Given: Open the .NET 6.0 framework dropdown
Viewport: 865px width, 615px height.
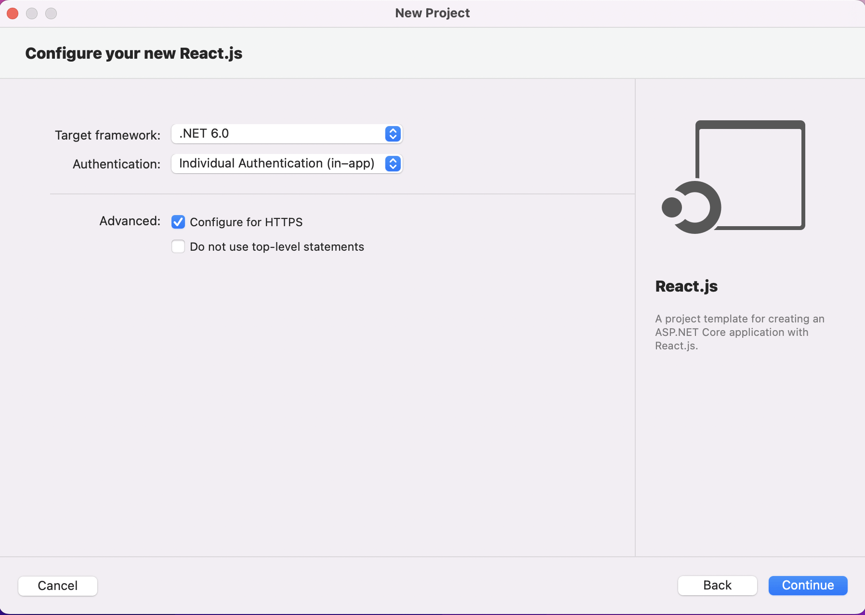Looking at the screenshot, I should pyautogui.click(x=287, y=134).
